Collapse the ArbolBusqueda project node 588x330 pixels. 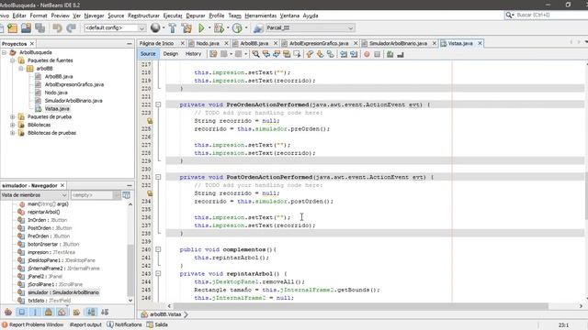(x=4, y=52)
